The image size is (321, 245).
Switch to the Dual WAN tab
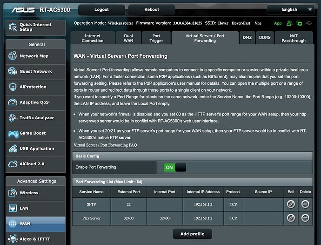[128, 38]
